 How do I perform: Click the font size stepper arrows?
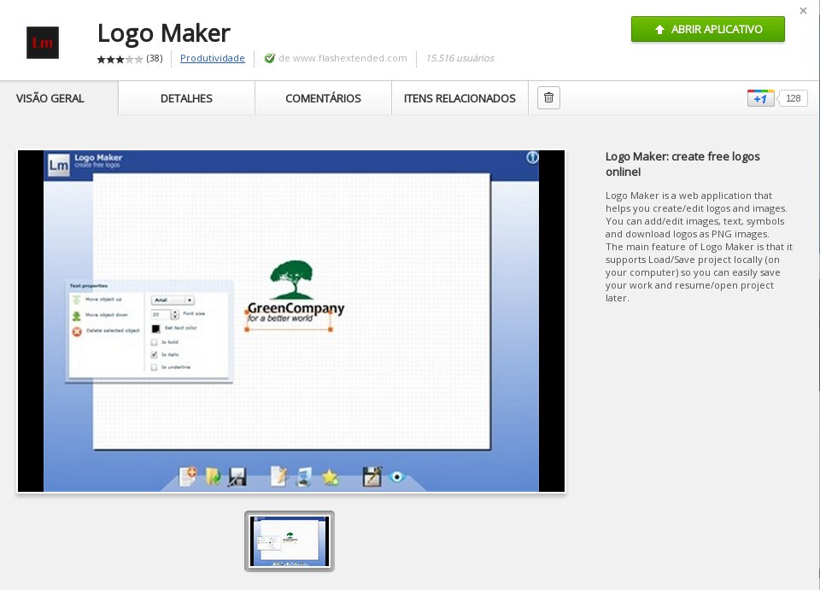[175, 314]
